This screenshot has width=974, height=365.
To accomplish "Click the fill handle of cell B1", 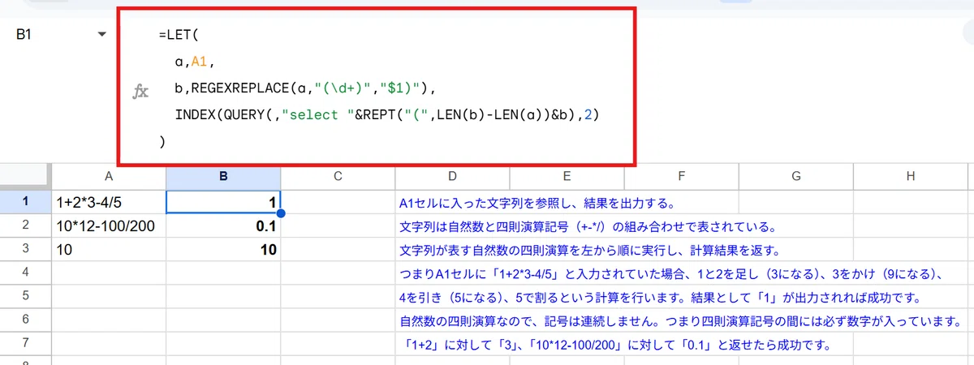I will click(281, 214).
